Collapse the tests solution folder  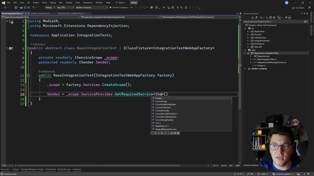[x=245, y=50]
